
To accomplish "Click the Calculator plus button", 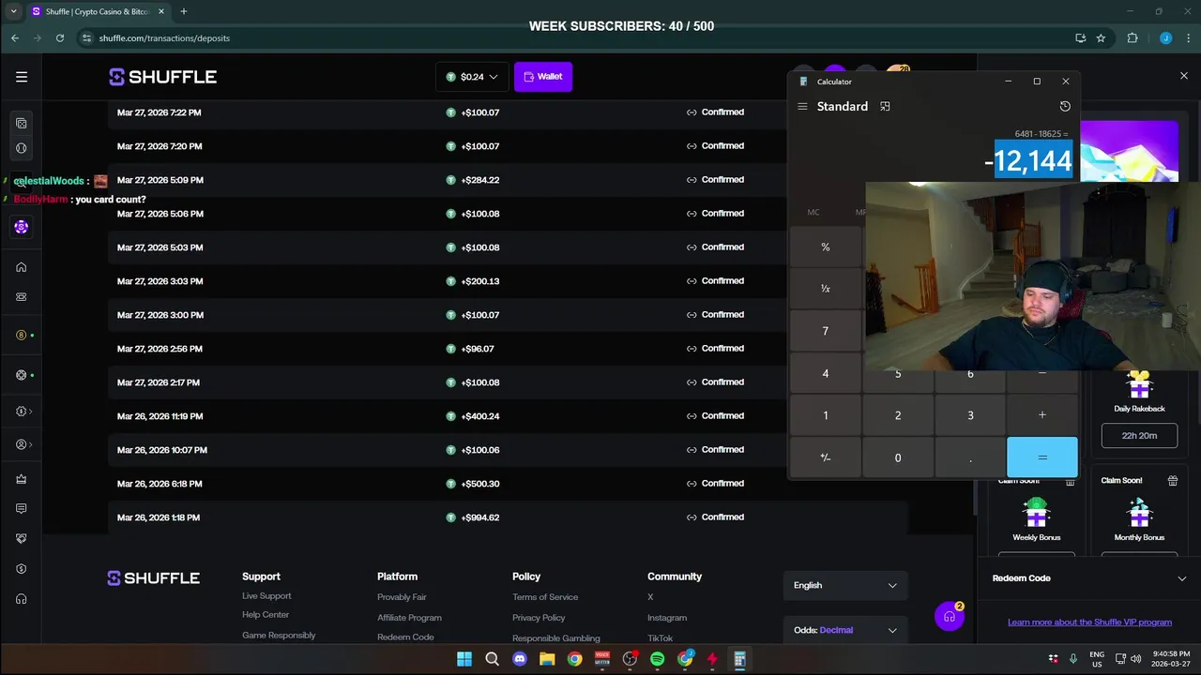I will [1042, 415].
